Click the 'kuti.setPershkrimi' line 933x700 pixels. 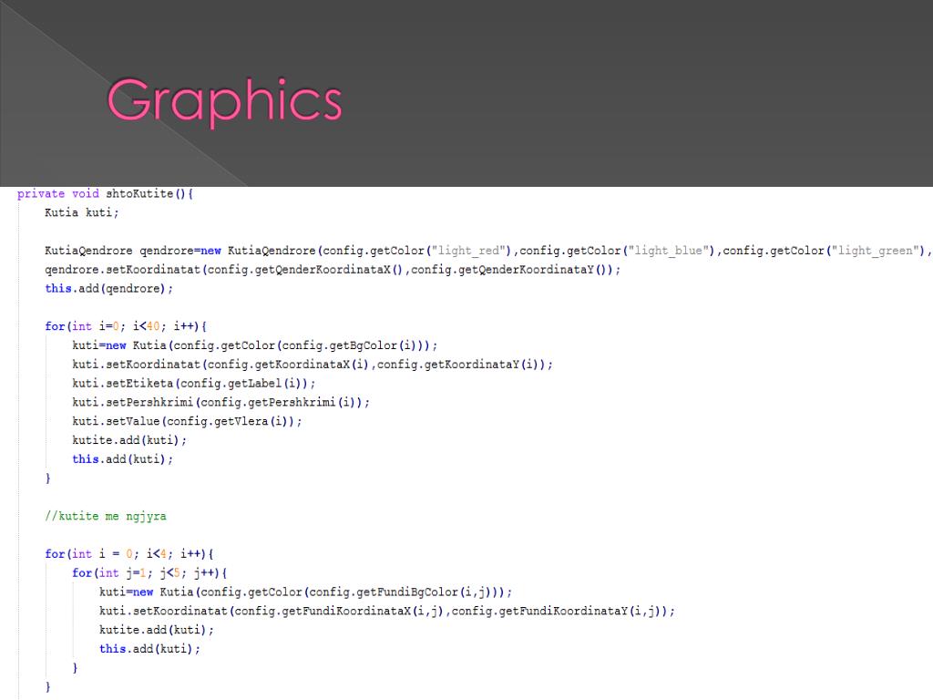pos(220,402)
